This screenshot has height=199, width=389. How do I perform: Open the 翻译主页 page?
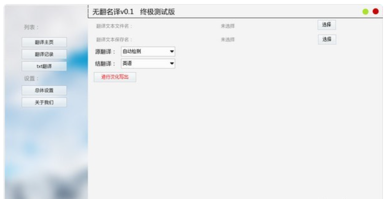(x=44, y=42)
